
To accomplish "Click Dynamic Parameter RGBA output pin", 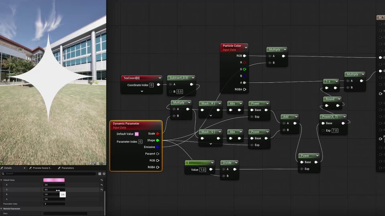I will pyautogui.click(x=158, y=167).
